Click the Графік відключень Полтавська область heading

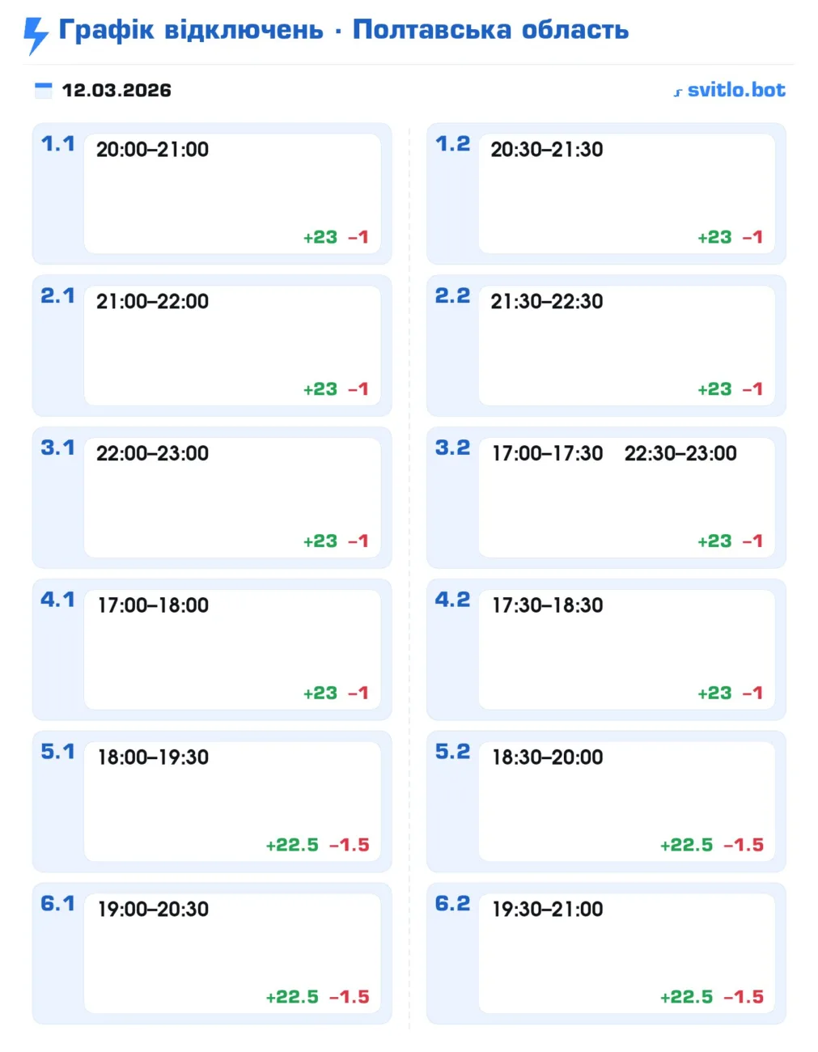343,30
